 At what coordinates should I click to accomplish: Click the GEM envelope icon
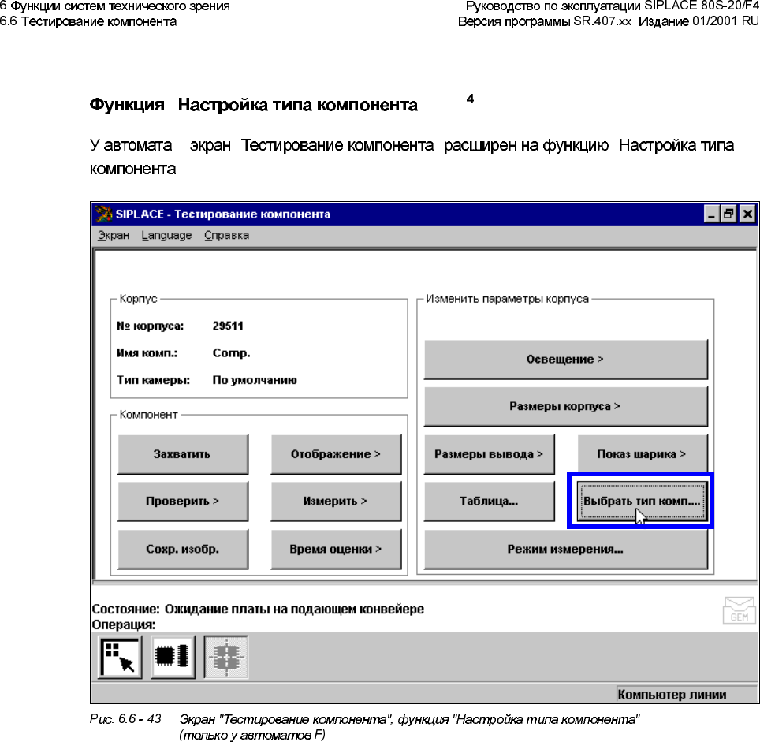pos(739,610)
